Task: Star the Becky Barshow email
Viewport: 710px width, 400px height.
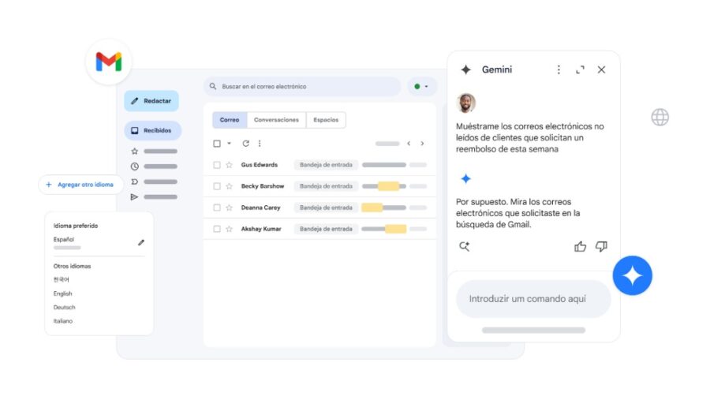Action: [229, 186]
